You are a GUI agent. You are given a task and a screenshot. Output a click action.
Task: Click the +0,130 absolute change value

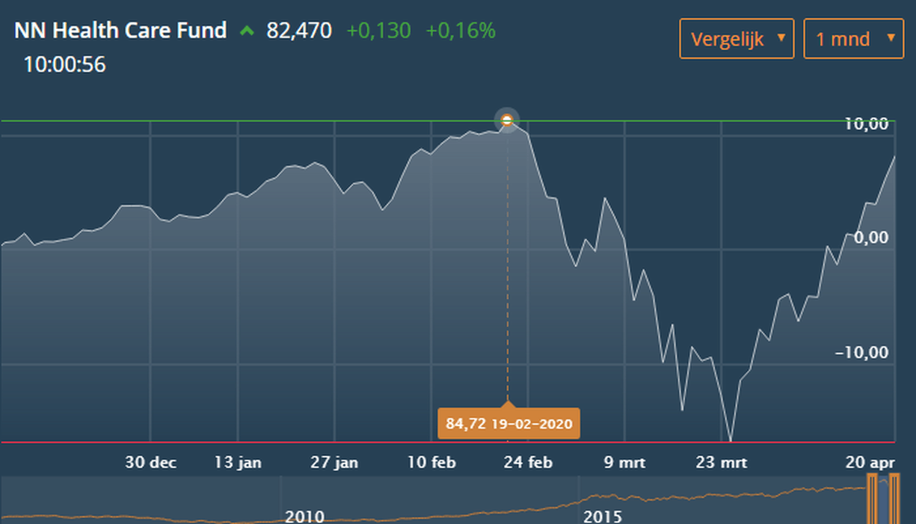pyautogui.click(x=378, y=31)
